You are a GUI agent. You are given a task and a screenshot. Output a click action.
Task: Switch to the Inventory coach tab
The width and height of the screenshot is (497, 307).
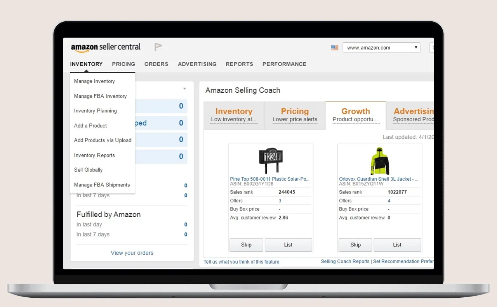click(234, 115)
